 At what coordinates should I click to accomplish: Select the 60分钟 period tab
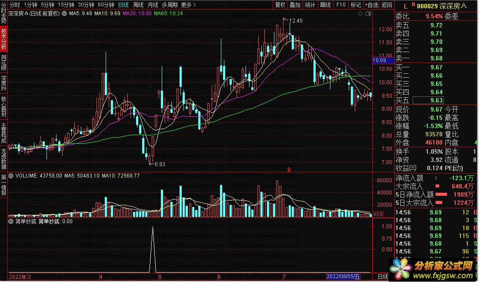coord(106,5)
